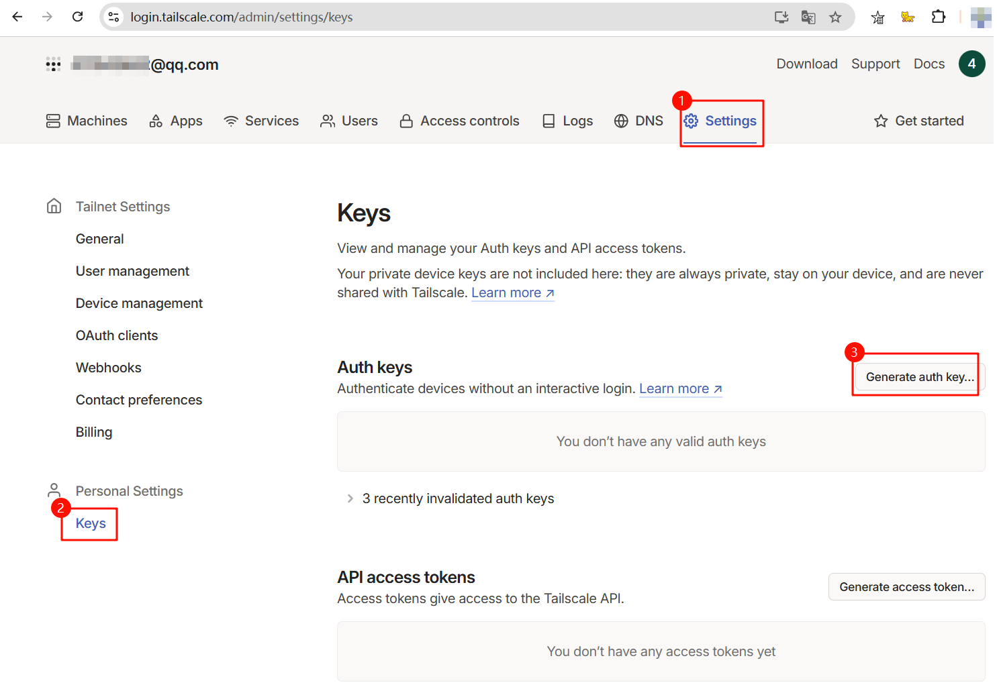997x695 pixels.
Task: Go to the Users tab
Action: [x=349, y=121]
